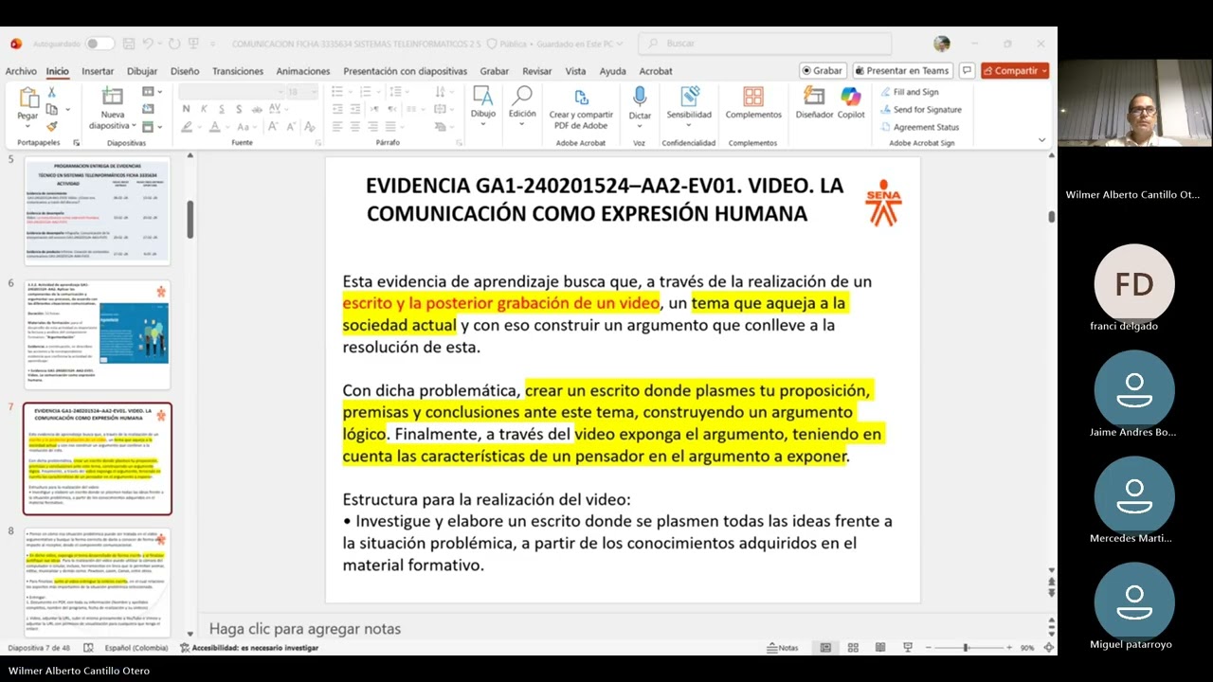Switch to the Animaciones tab
Image resolution: width=1213 pixels, height=682 pixels.
[x=303, y=71]
